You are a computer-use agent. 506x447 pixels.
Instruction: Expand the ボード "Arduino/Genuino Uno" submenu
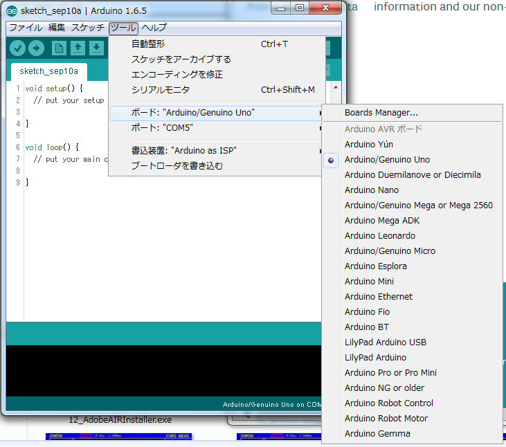pos(216,113)
